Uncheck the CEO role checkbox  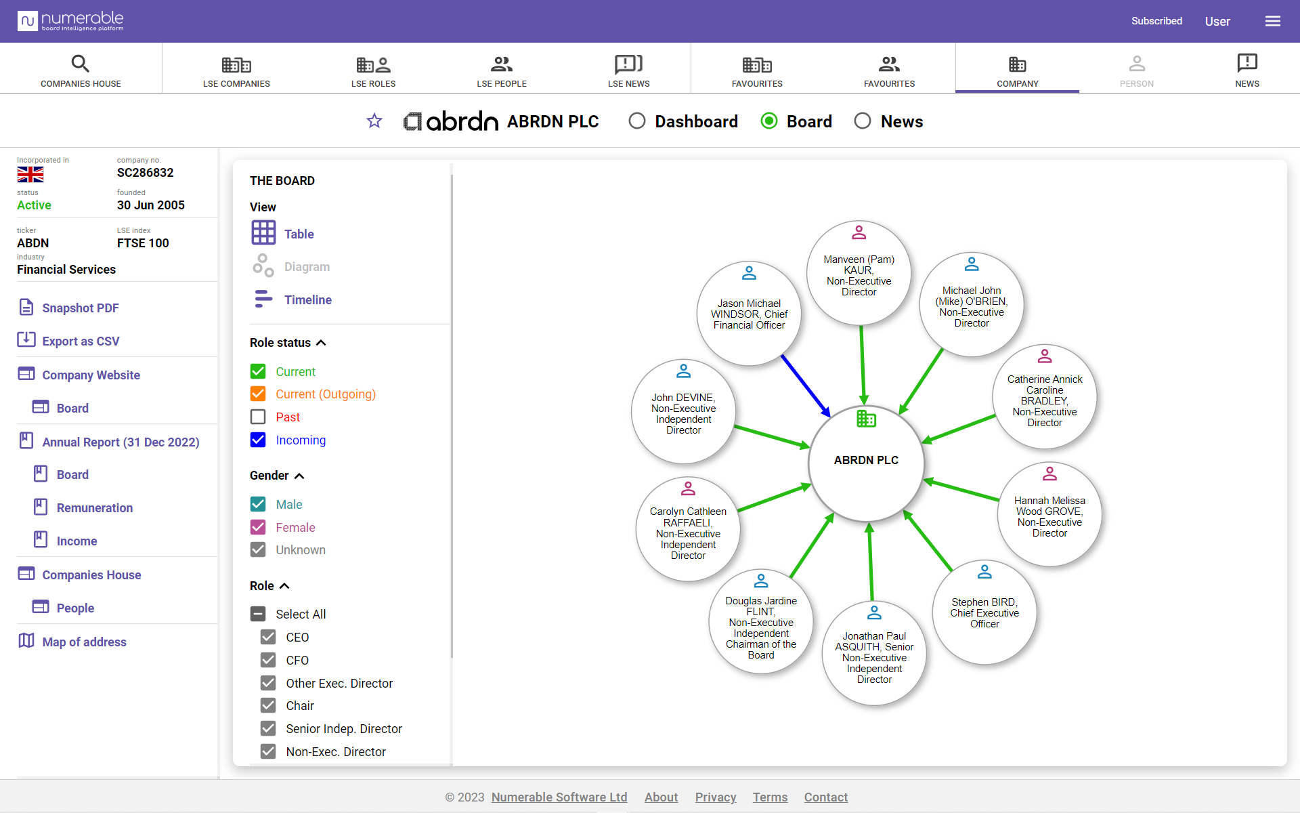(268, 637)
